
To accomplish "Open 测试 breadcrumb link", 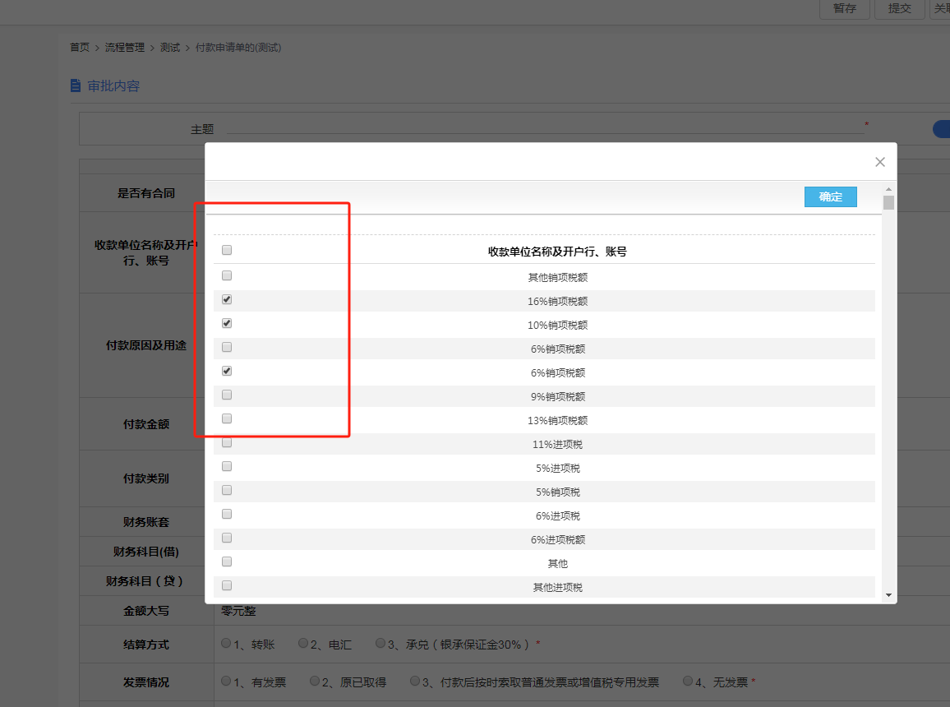I will coord(169,47).
